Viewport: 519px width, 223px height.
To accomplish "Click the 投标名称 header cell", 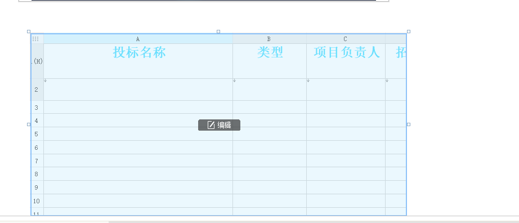I will coord(138,61).
